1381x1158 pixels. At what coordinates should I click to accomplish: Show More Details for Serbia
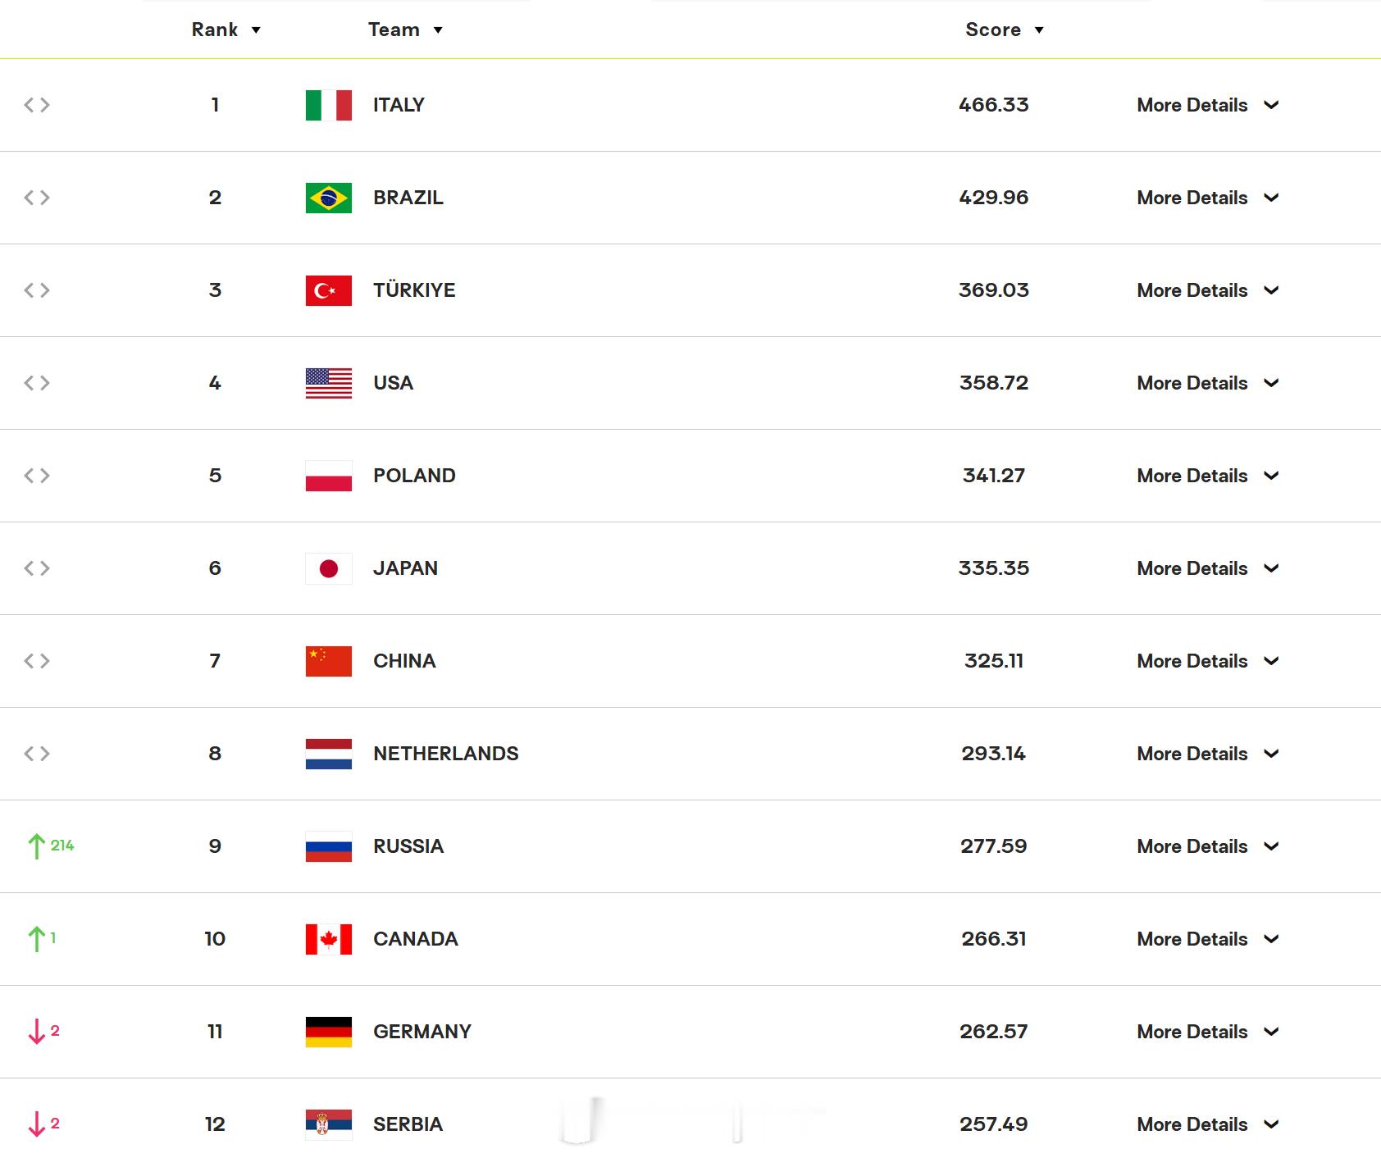click(1207, 1124)
